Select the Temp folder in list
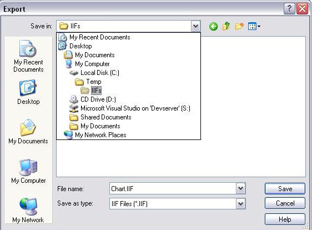The width and height of the screenshot is (312, 230). pyautogui.click(x=88, y=82)
